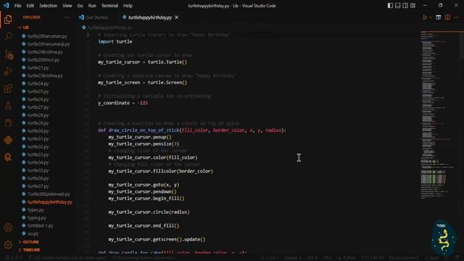Open the Help menu
The height and width of the screenshot is (261, 464).
click(128, 6)
